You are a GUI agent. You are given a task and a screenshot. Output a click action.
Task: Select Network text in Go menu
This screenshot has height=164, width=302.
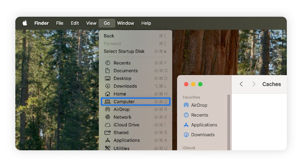point(122,117)
